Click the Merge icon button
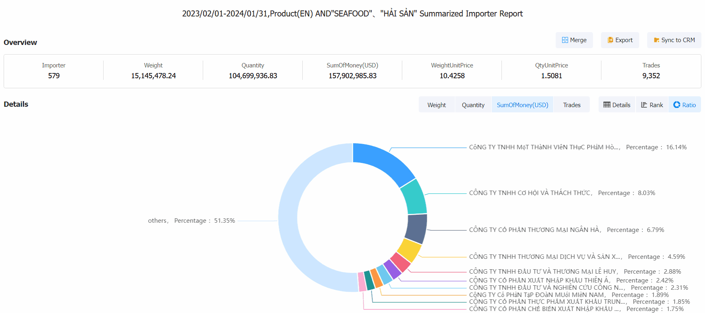This screenshot has height=313, width=705. 565,40
